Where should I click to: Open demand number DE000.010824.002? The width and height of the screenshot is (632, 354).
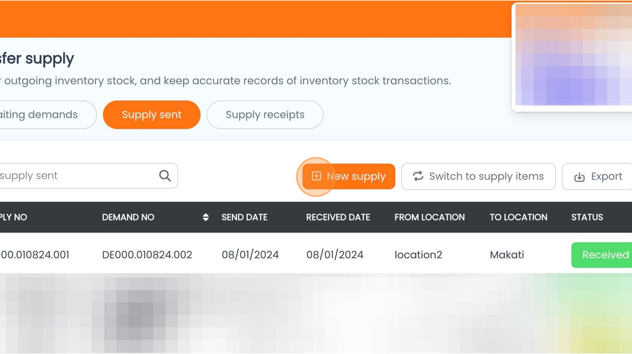click(147, 255)
